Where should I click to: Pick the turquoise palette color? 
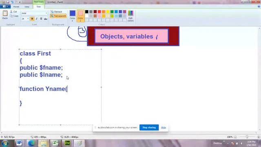pos(116,12)
